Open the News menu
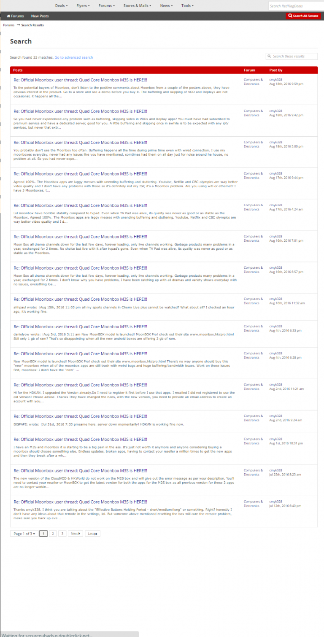Screen dimensions: 324x637 click(166, 6)
